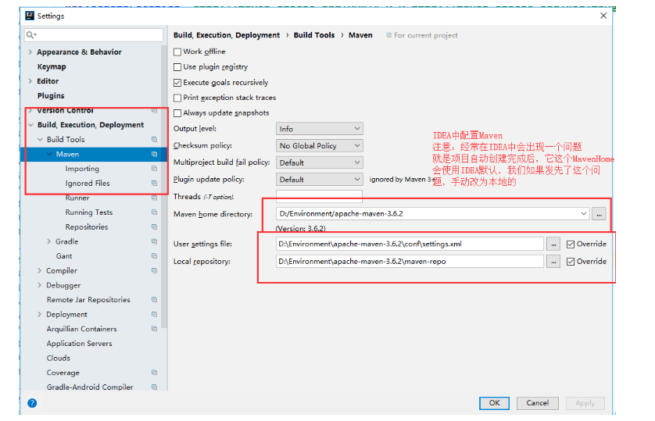Open the Plugin update policy dropdown
This screenshot has height=421, width=655.
click(319, 180)
